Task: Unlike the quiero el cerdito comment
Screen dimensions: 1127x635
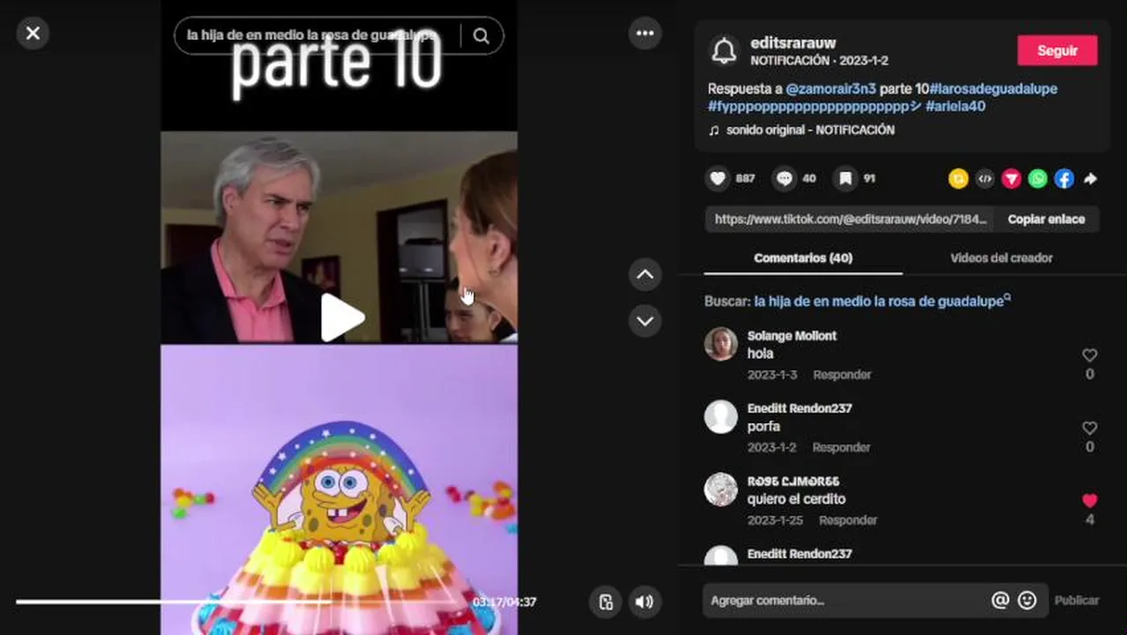Action: pos(1090,500)
